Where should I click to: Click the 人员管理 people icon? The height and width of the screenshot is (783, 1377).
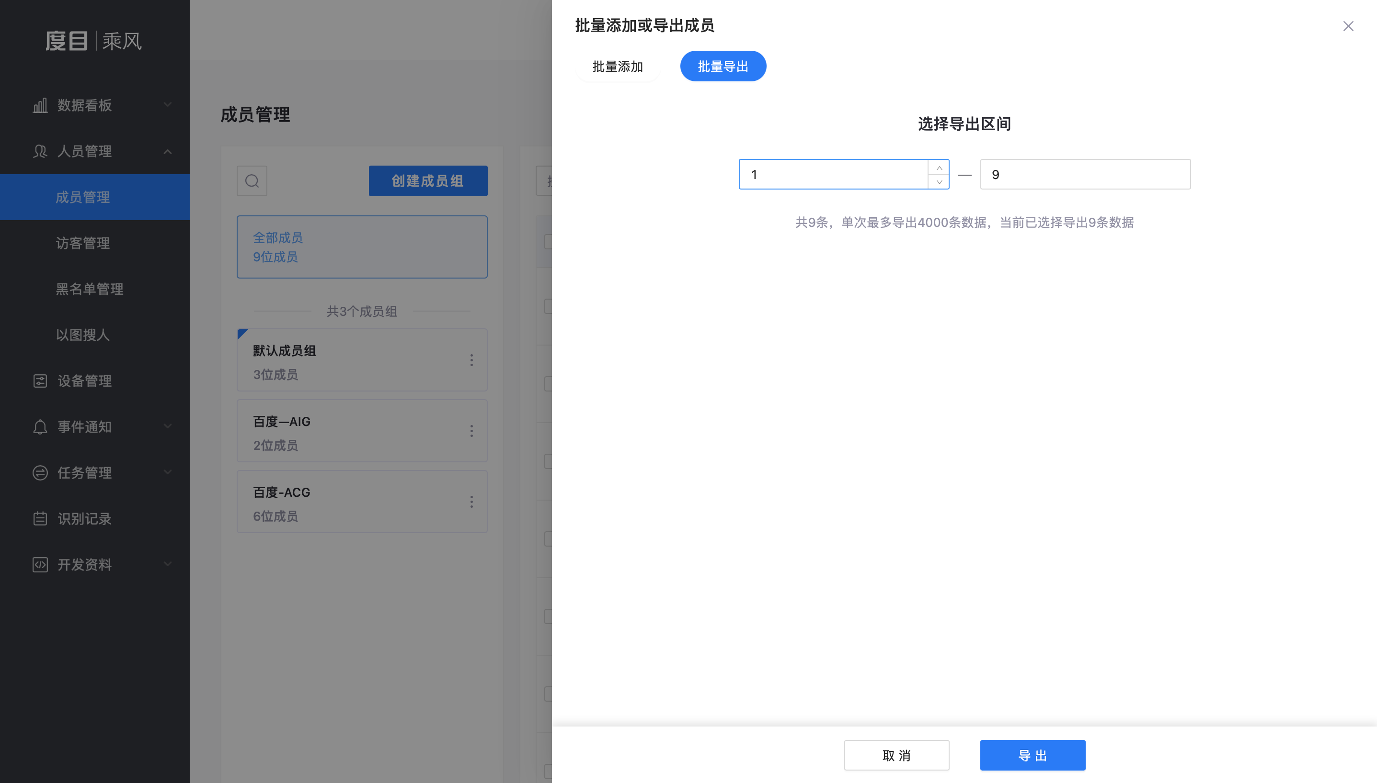(40, 151)
